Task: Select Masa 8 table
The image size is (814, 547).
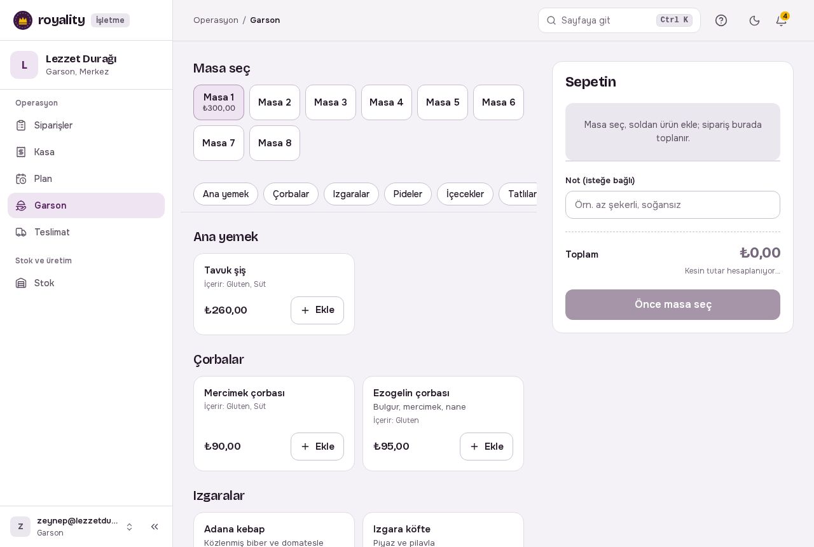Action: click(275, 143)
